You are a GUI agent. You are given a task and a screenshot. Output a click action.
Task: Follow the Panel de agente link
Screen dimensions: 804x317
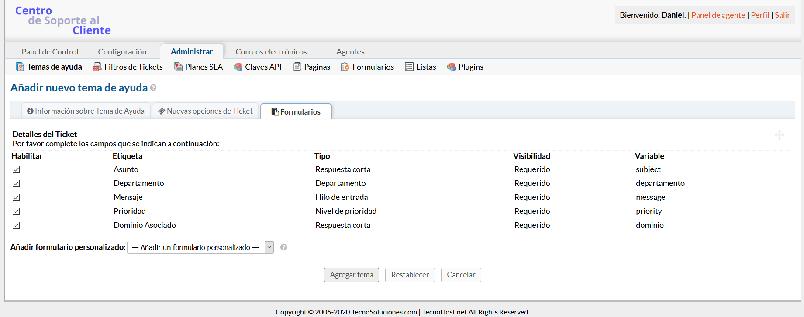[x=718, y=15]
